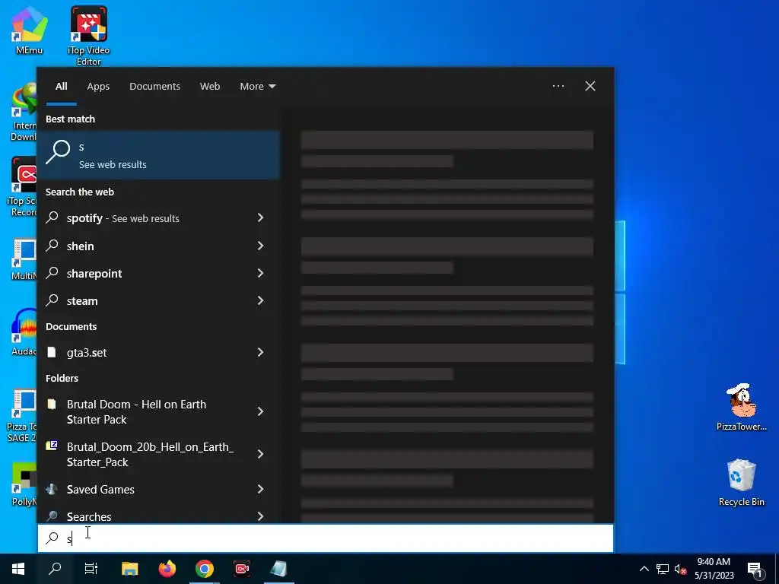Open the Action Center notifications icon
Image resolution: width=779 pixels, height=584 pixels.
coord(755,570)
